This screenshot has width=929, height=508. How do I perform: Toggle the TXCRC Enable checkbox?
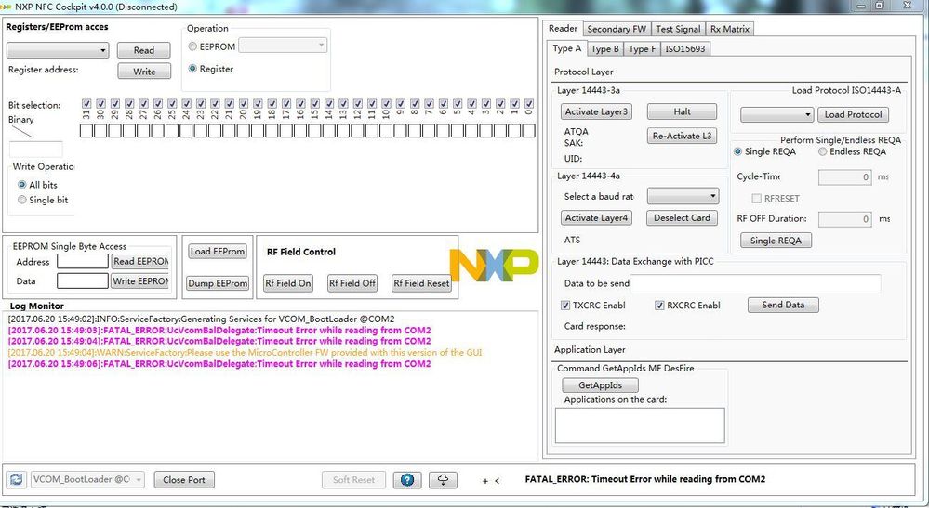[x=565, y=306]
